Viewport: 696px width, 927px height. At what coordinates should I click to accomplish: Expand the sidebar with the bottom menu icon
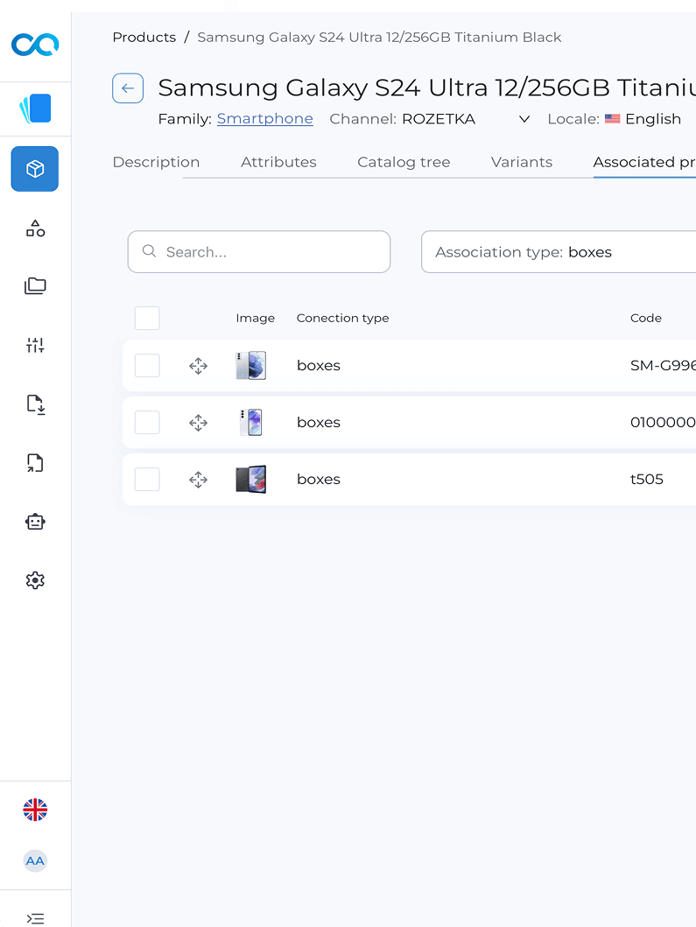tap(35, 919)
